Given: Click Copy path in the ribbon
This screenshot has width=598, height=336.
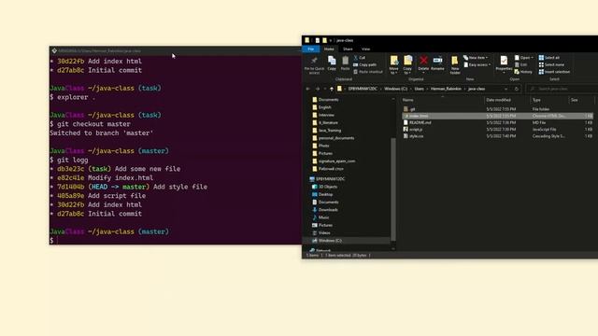Looking at the screenshot, I should (364, 64).
